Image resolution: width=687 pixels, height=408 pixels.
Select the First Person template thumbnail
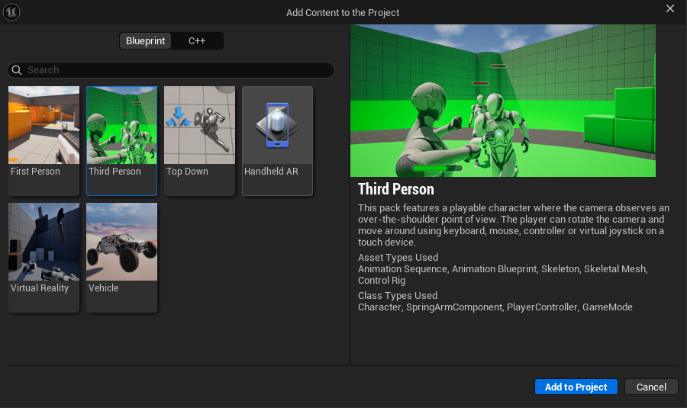[x=44, y=125]
